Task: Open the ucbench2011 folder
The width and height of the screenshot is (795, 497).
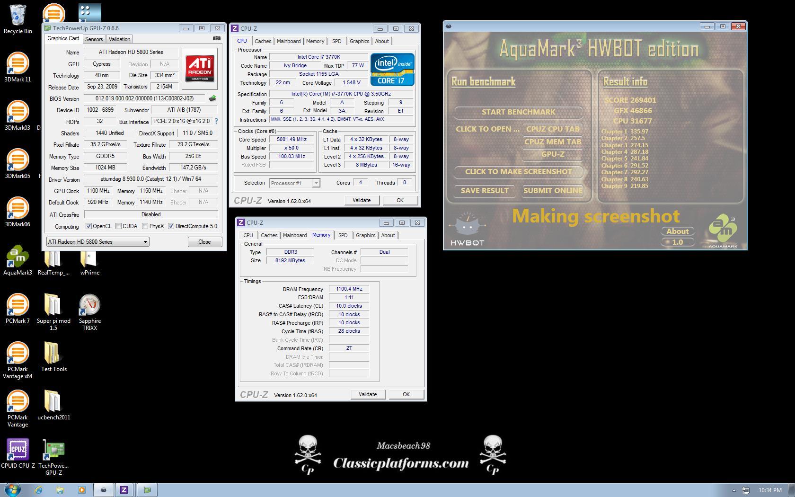Action: (x=53, y=405)
